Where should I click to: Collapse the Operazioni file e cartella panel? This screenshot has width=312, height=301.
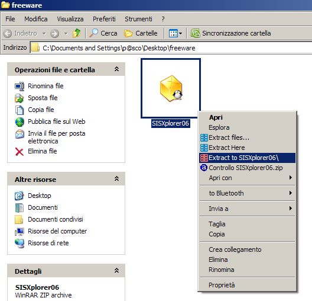coord(116,69)
